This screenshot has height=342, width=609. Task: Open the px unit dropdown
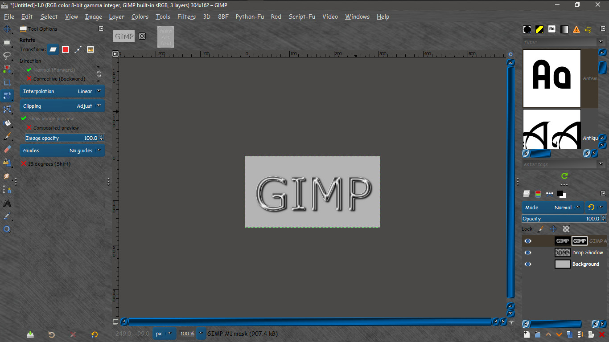click(165, 334)
